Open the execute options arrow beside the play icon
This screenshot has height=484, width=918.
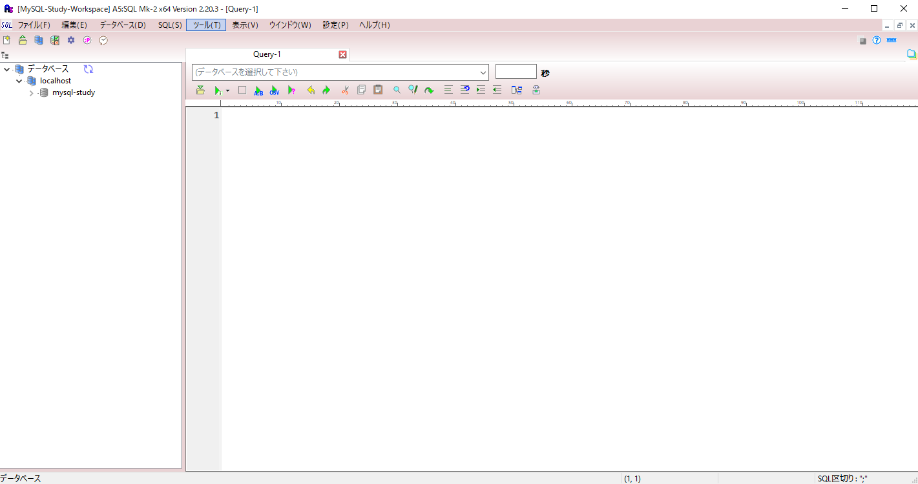point(227,91)
